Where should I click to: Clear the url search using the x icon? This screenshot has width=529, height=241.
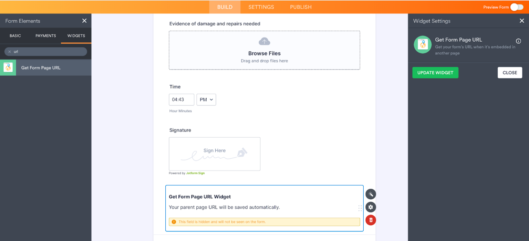(9, 52)
